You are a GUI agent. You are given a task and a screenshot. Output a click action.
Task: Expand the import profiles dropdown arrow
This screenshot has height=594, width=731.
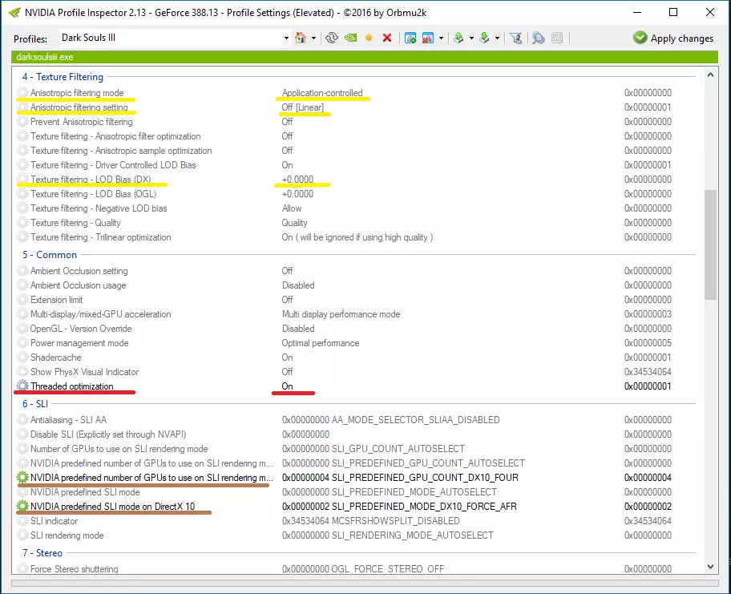pos(497,38)
